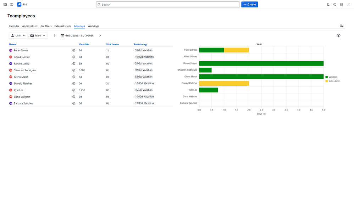Sort by the Sick Leave column header
This screenshot has height=221, width=354.
[112, 44]
